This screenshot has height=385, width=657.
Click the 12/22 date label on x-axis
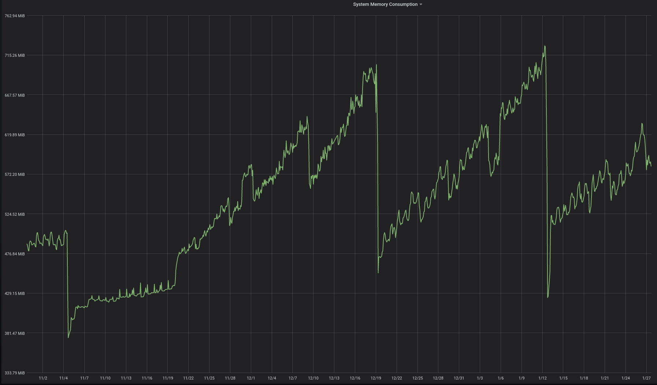[x=397, y=378]
